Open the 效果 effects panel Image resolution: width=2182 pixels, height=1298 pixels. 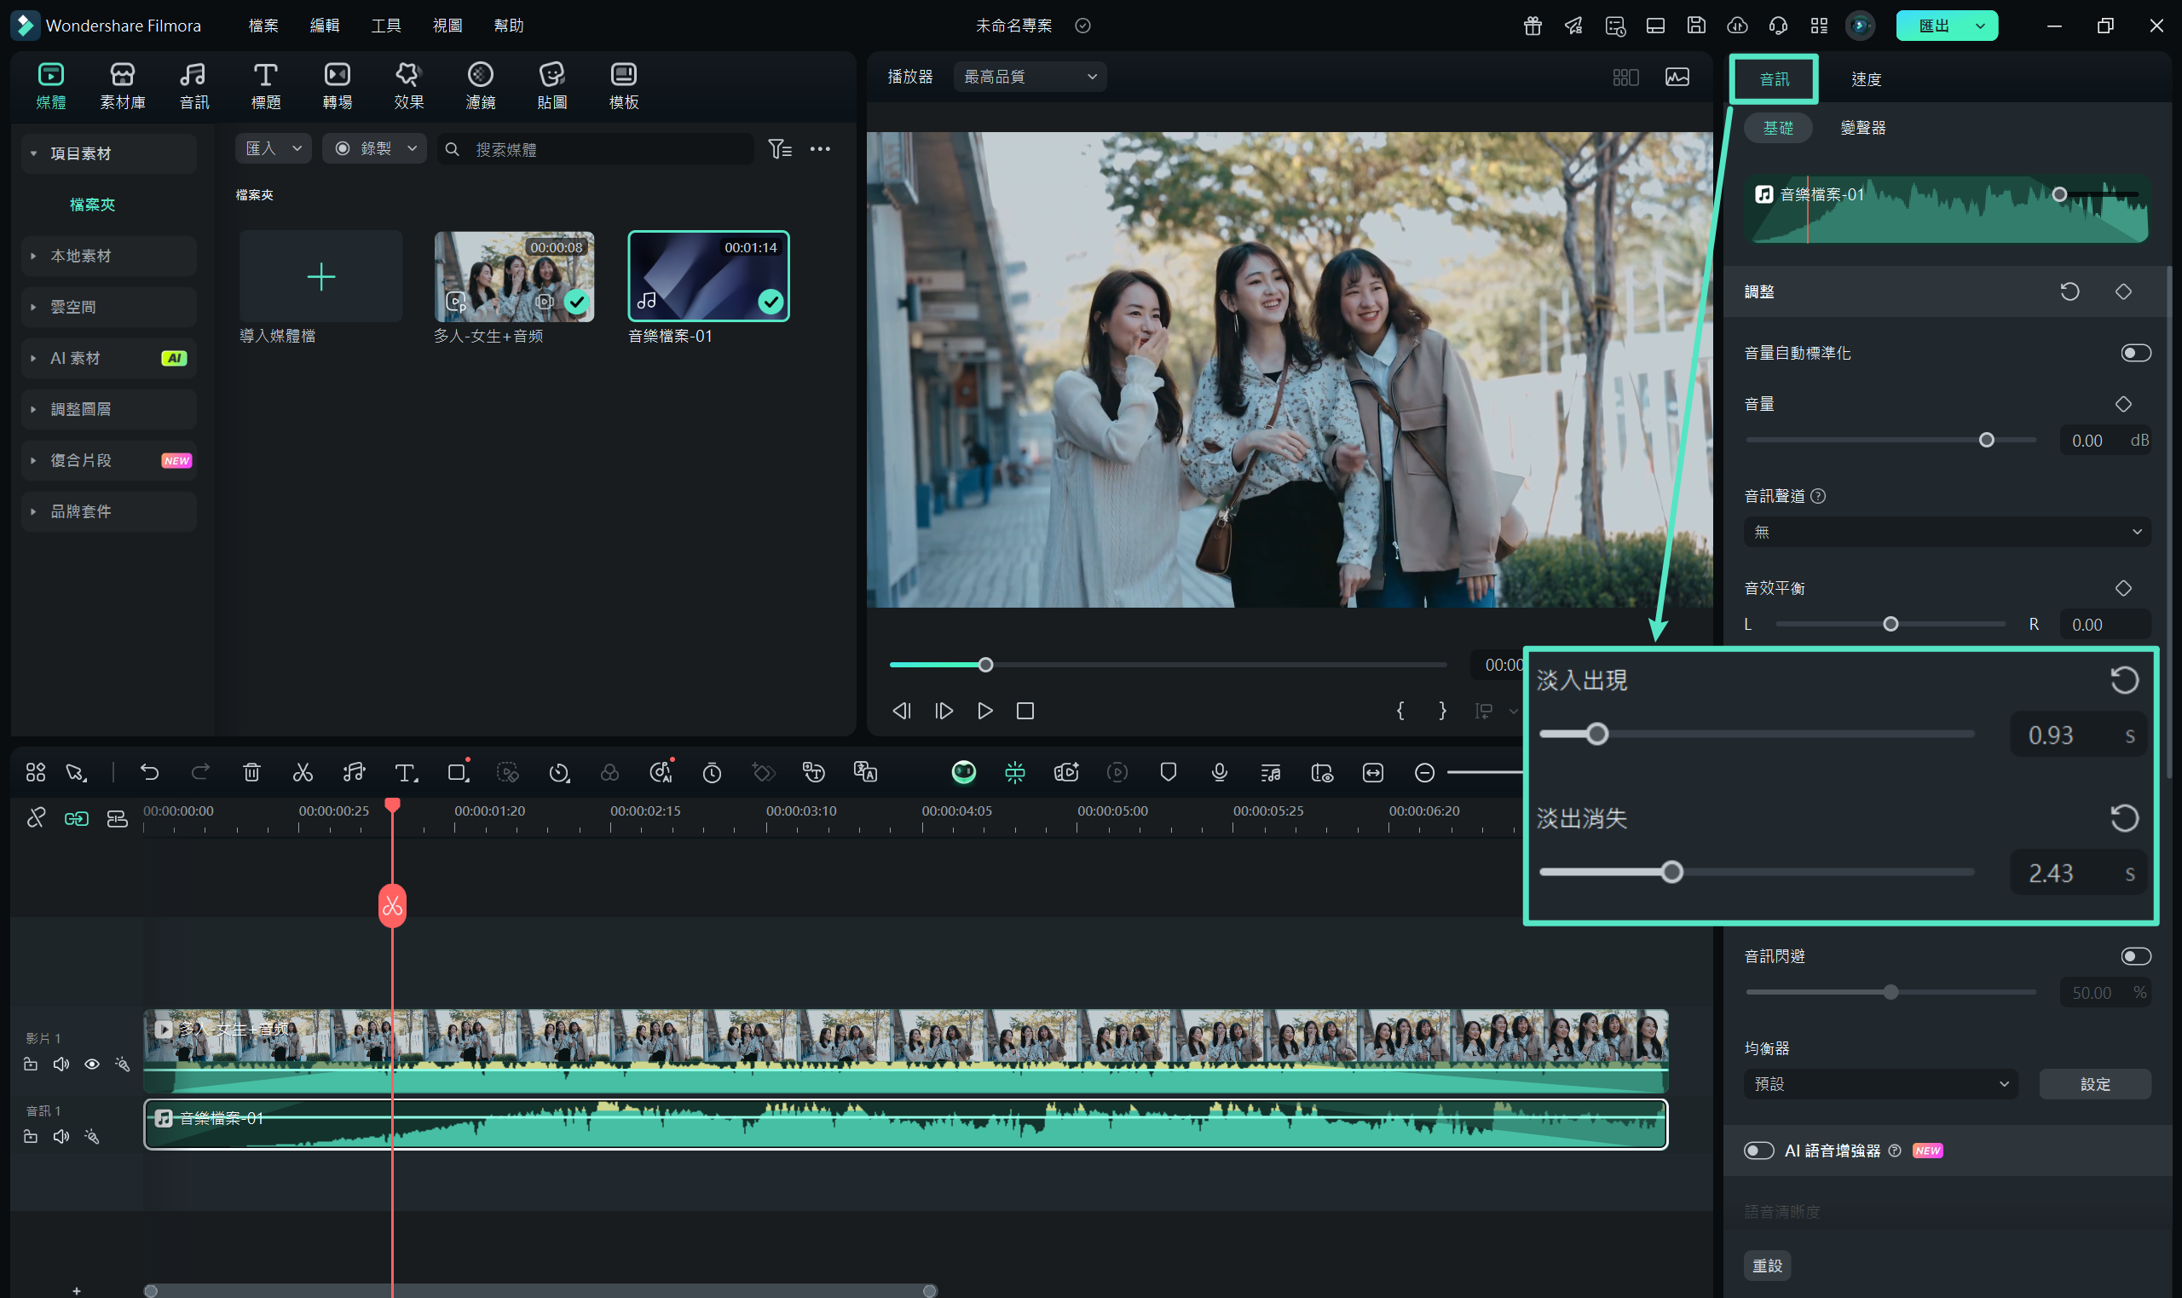408,86
